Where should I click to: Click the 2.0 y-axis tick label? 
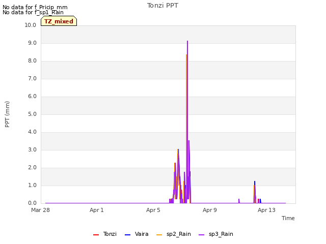32,168
